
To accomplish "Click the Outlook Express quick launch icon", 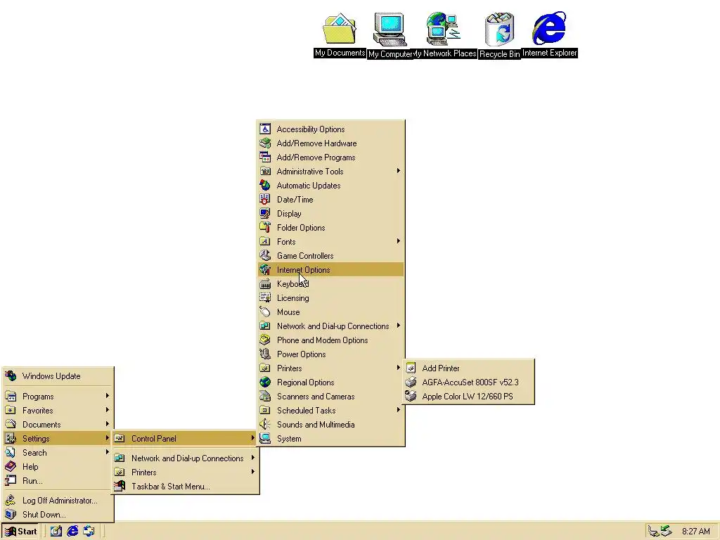I will pyautogui.click(x=89, y=532).
